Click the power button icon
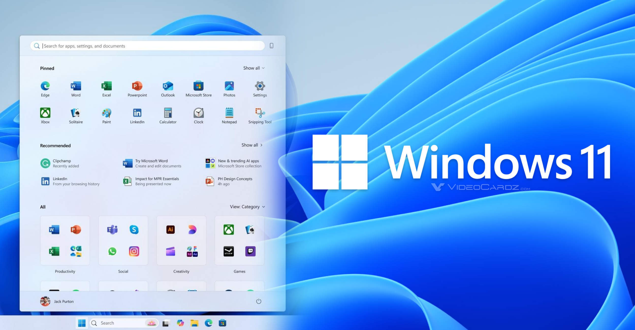 [259, 301]
